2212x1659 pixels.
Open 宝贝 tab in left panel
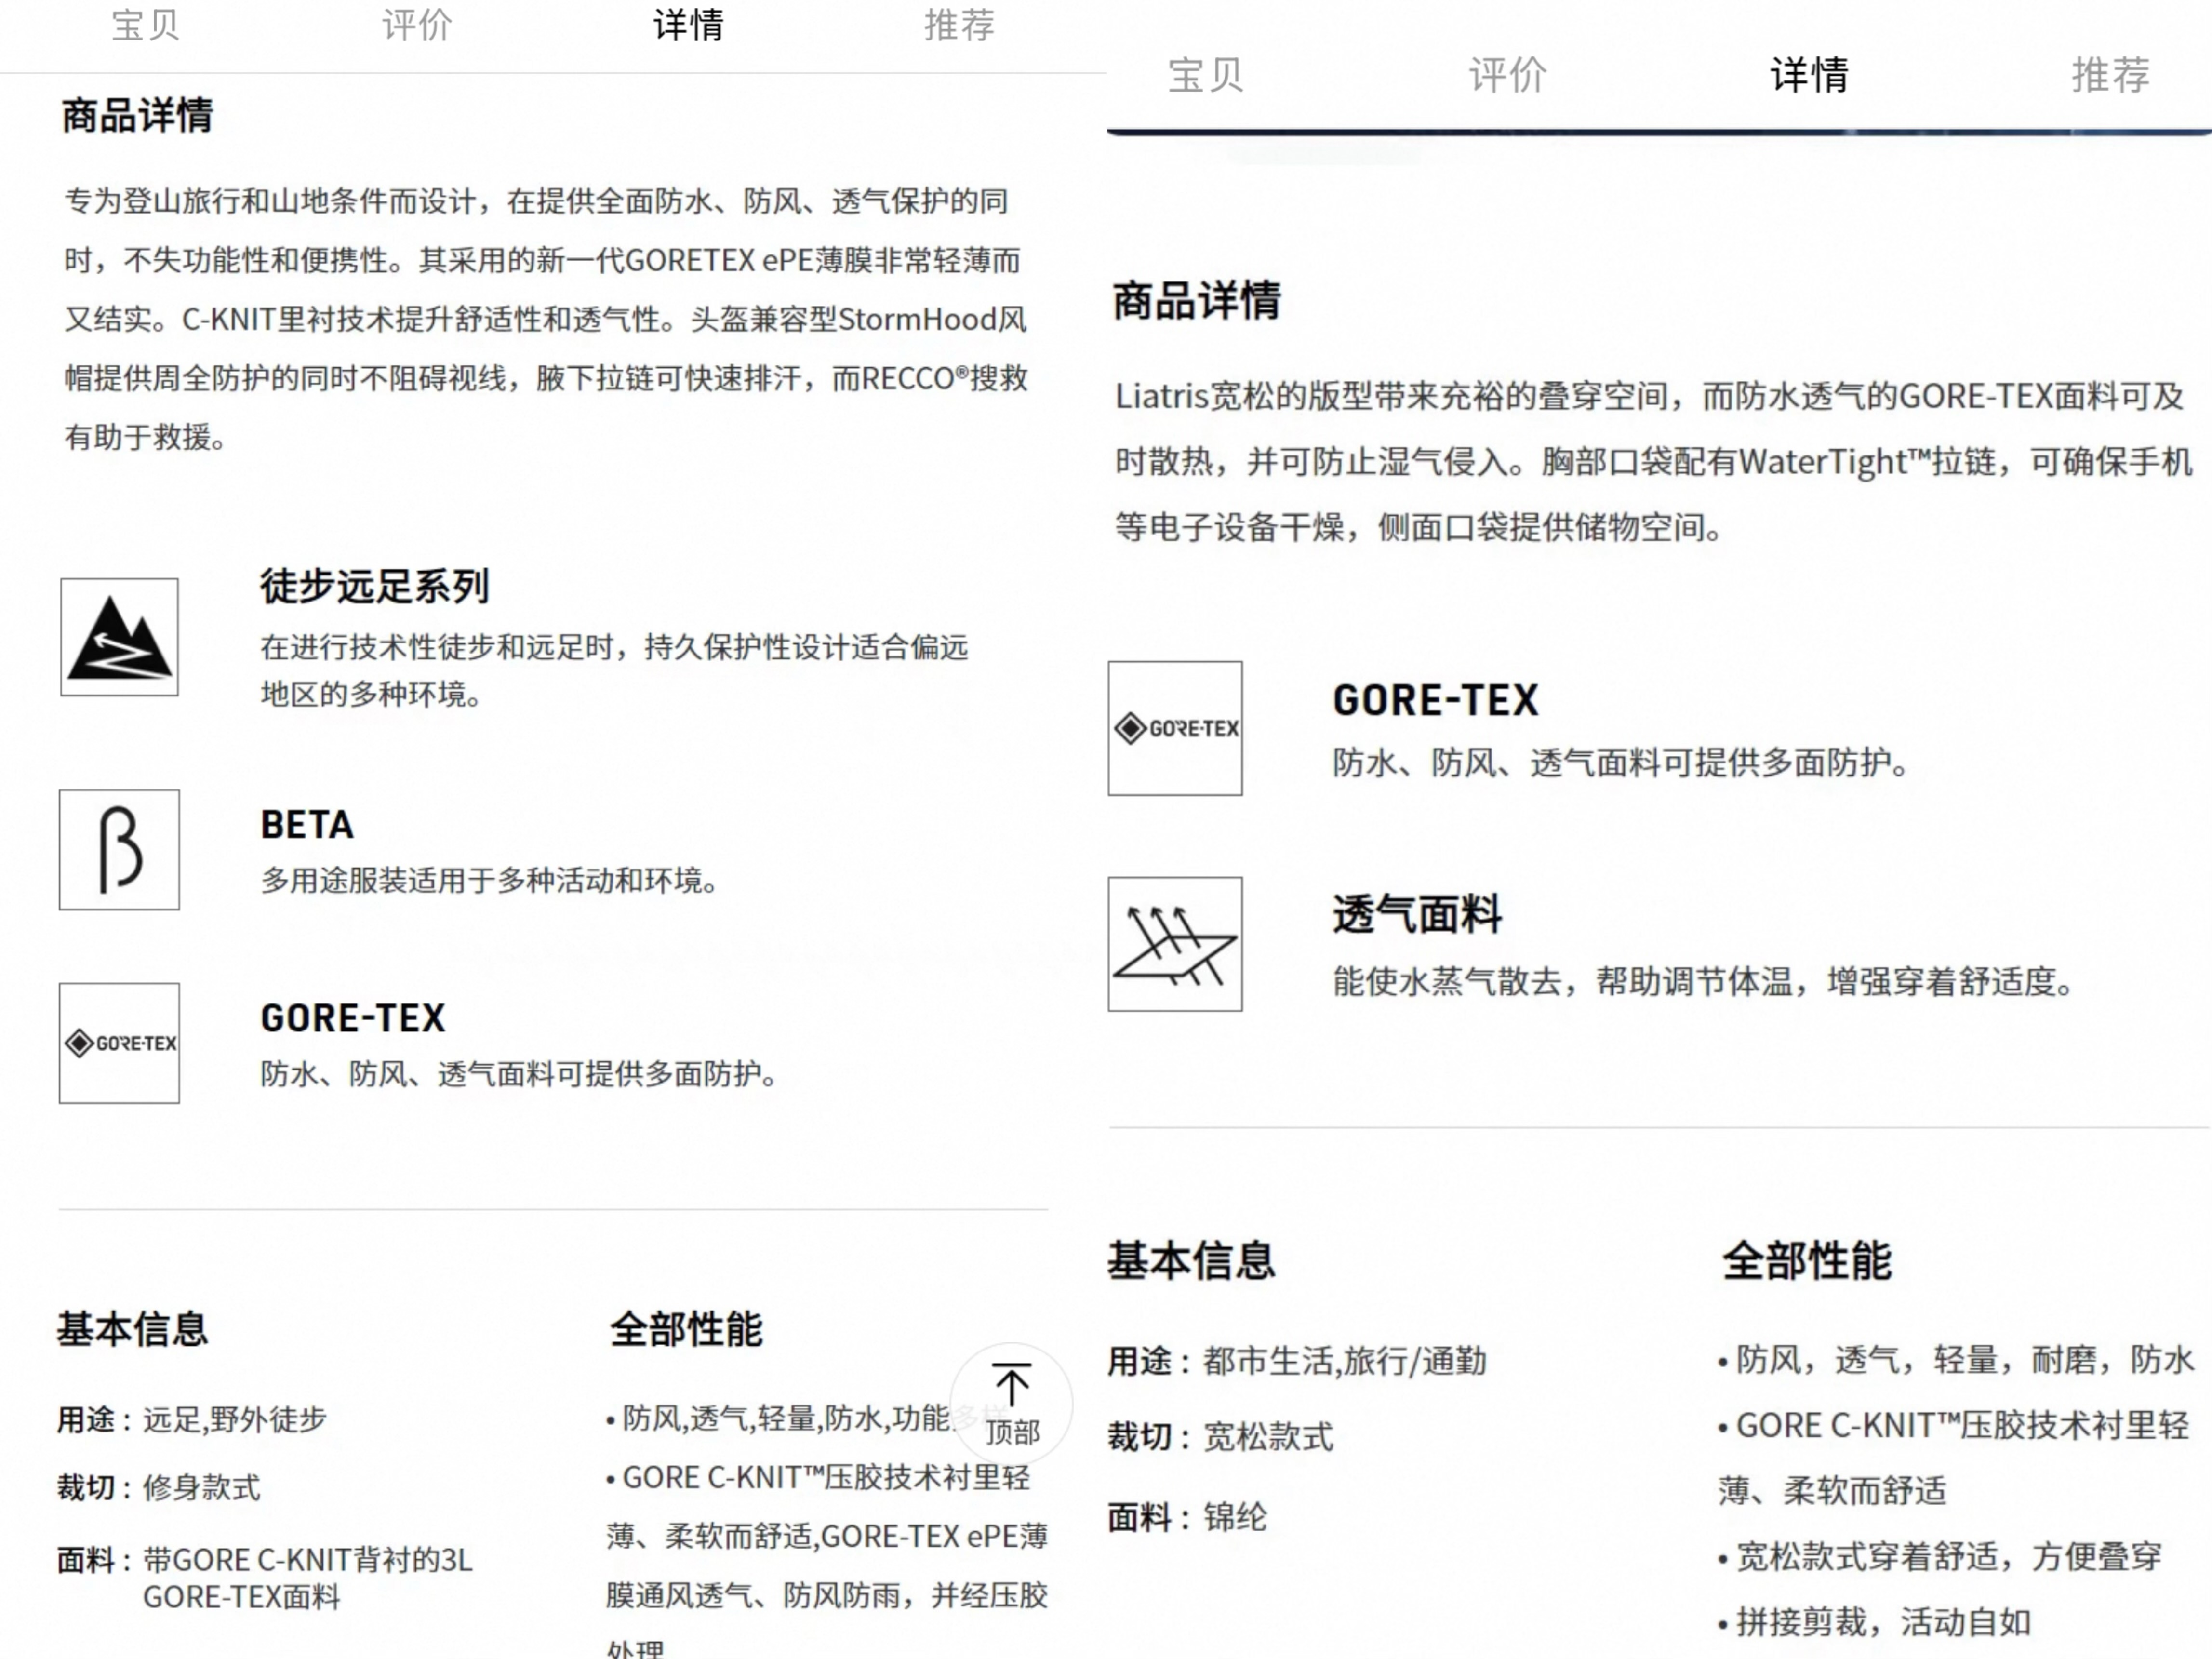(145, 25)
